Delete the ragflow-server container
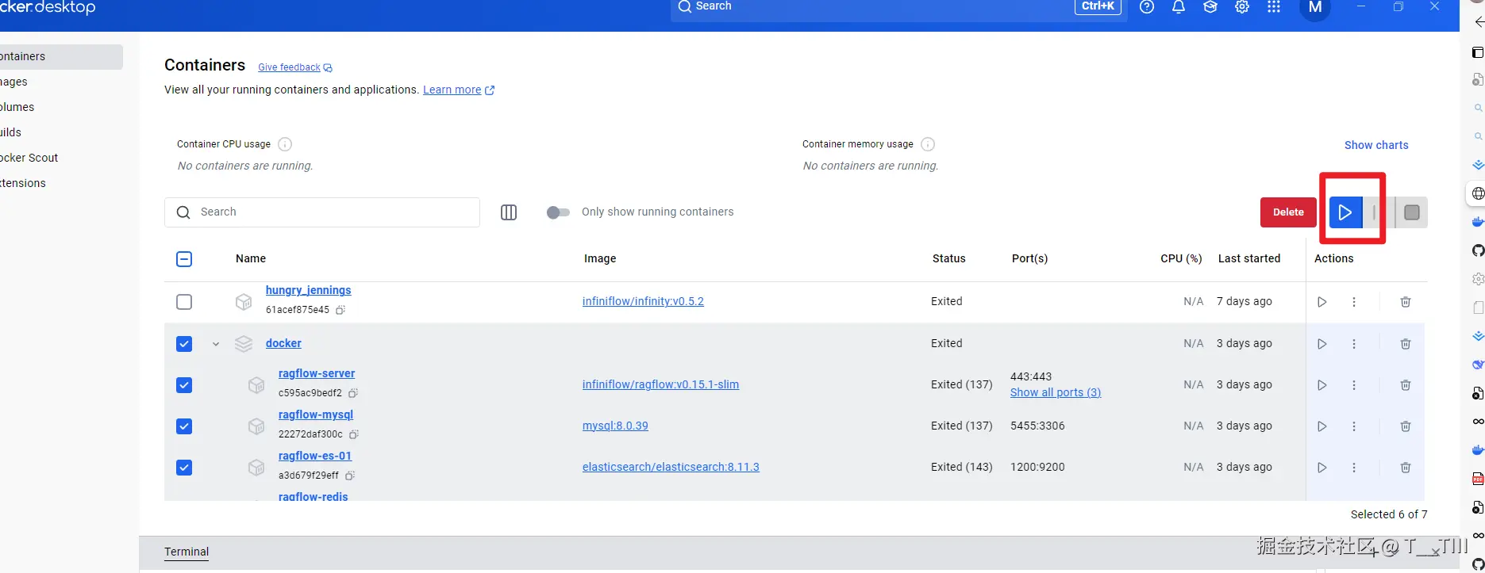The image size is (1485, 573). [1406, 385]
